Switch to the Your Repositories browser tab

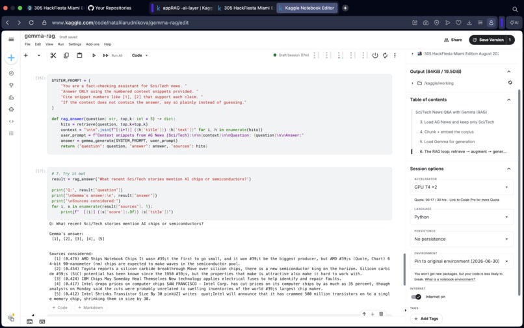[110, 8]
